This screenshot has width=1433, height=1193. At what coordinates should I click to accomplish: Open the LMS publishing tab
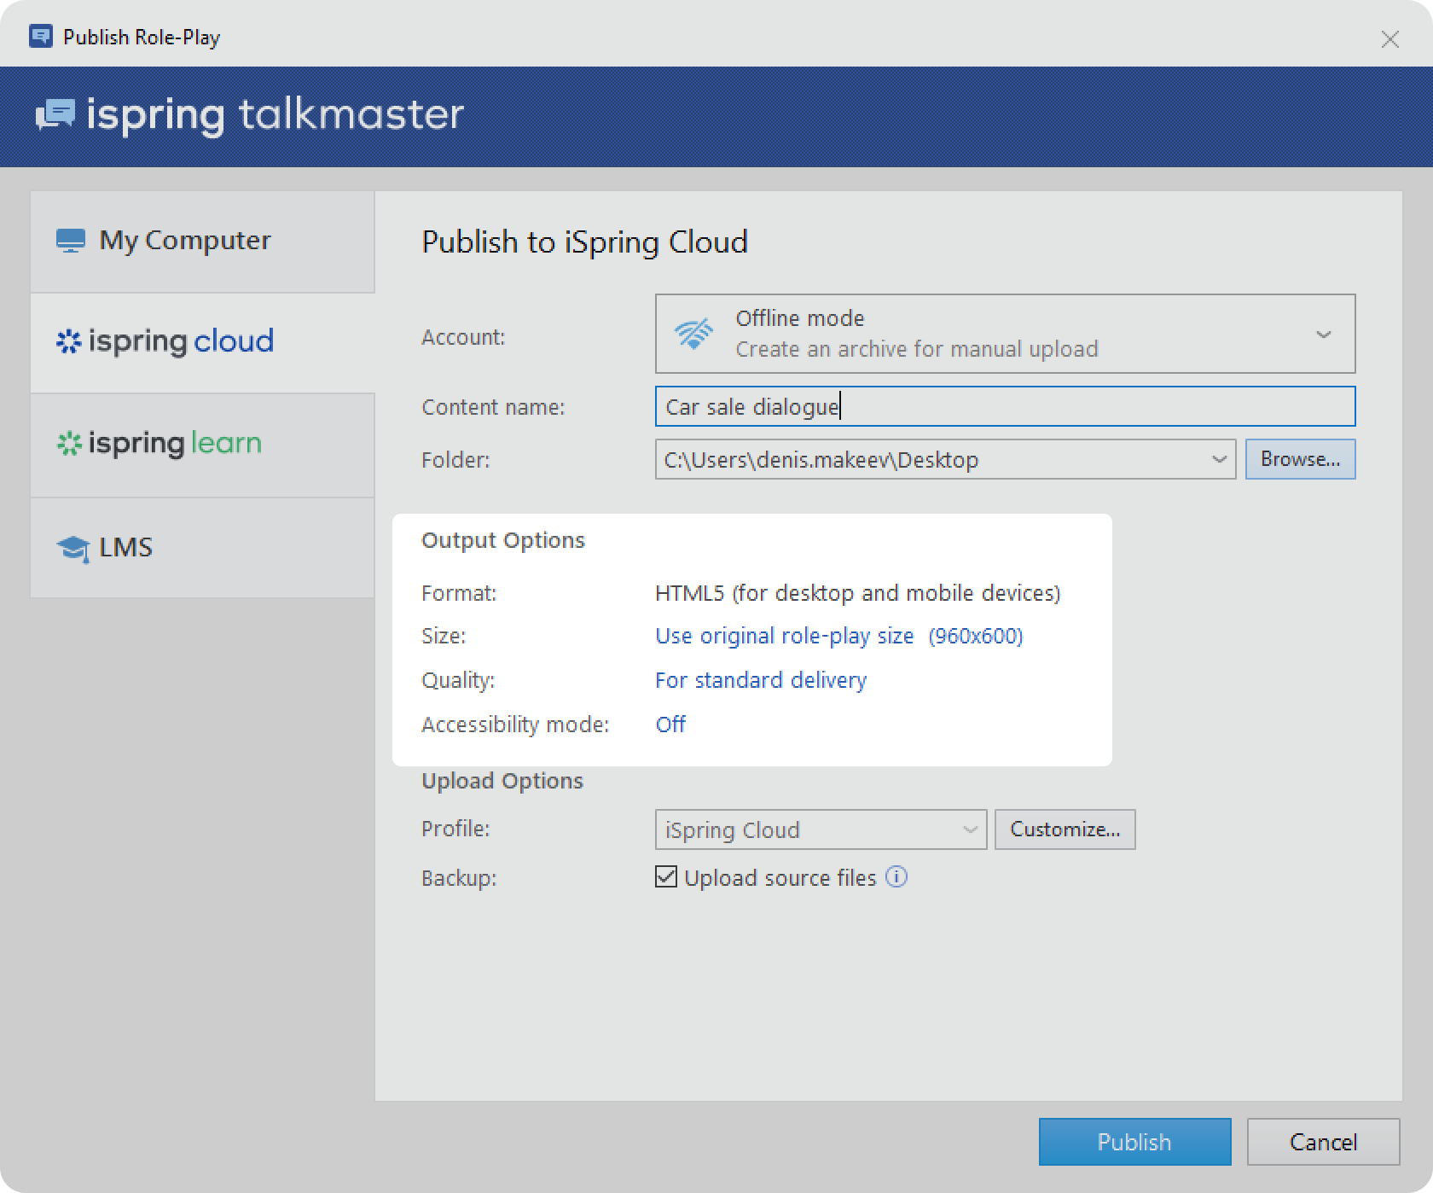[x=202, y=547]
